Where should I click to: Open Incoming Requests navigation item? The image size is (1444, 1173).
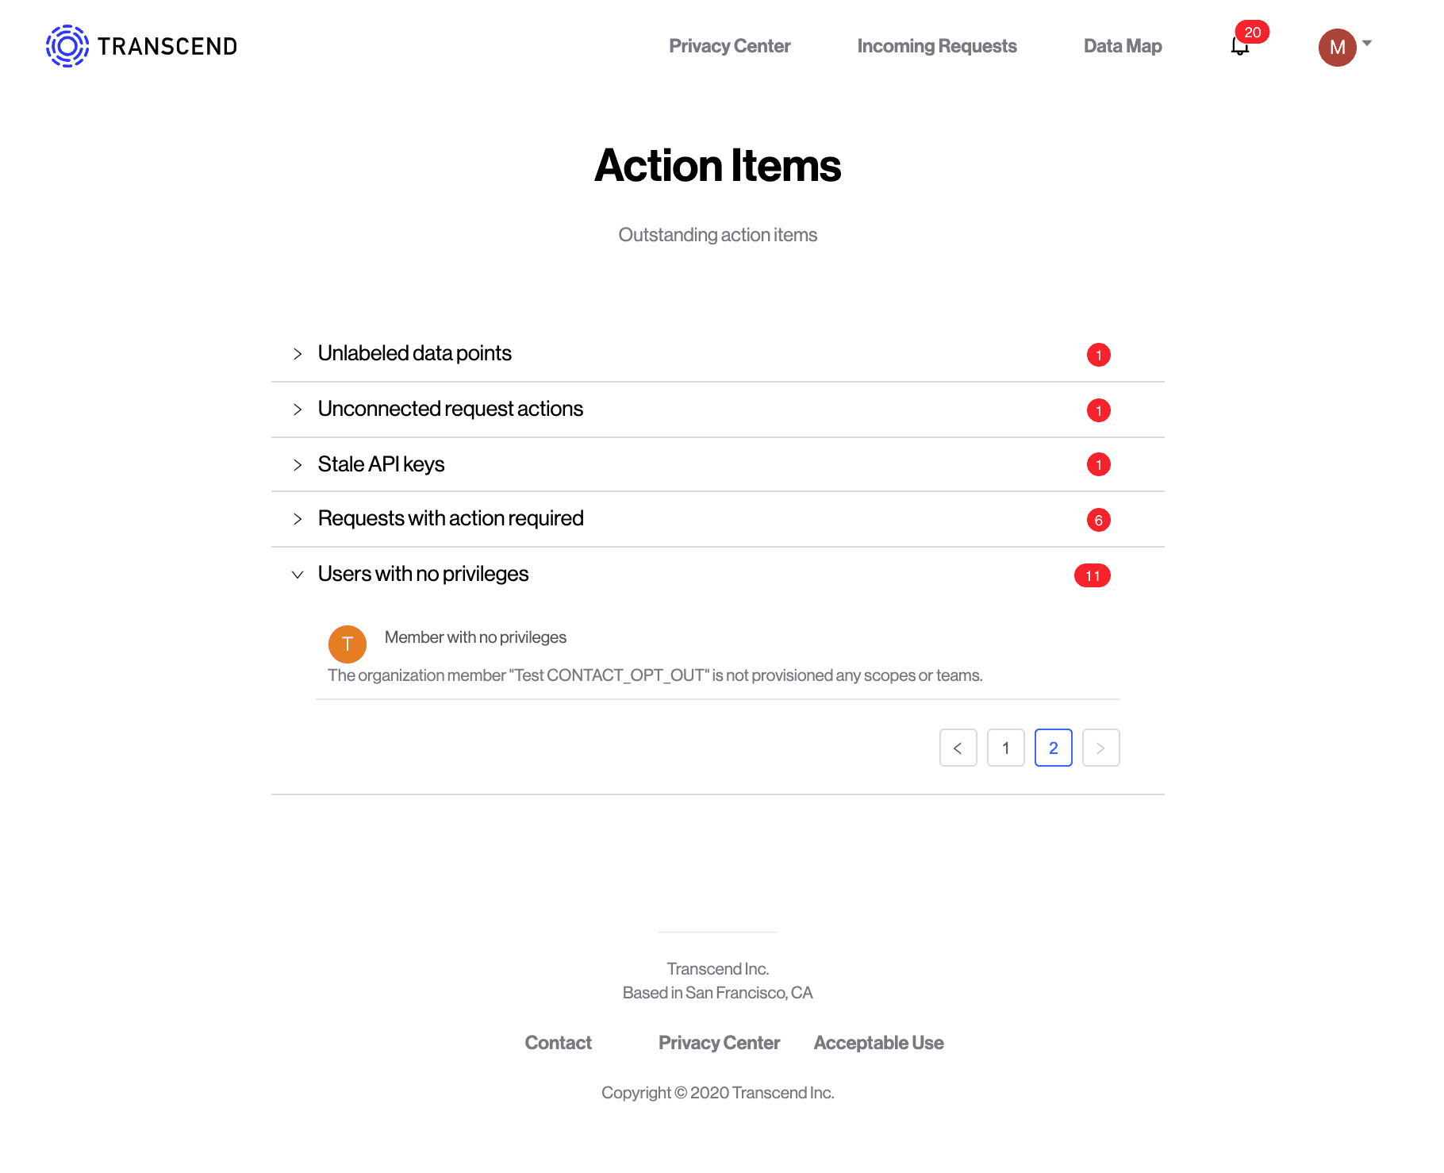tap(936, 46)
